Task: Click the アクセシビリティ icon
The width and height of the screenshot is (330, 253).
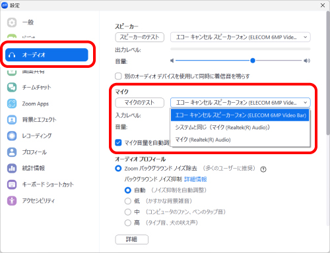Action: [12, 200]
